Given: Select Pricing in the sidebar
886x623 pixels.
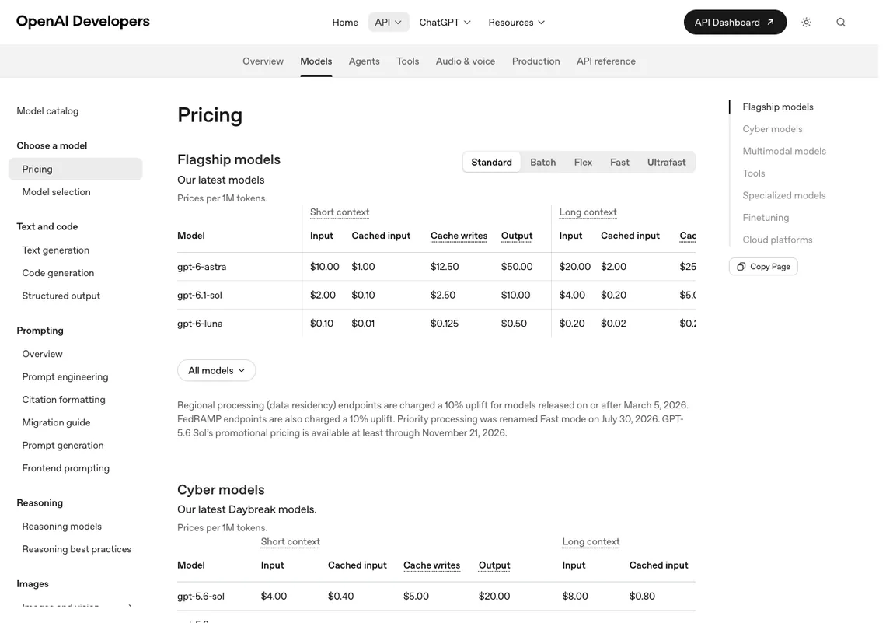Looking at the screenshot, I should click(x=75, y=169).
